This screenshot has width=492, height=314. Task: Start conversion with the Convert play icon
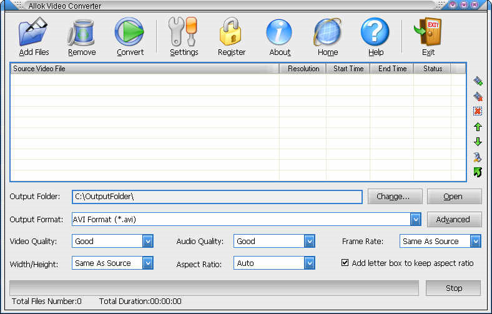(x=129, y=32)
